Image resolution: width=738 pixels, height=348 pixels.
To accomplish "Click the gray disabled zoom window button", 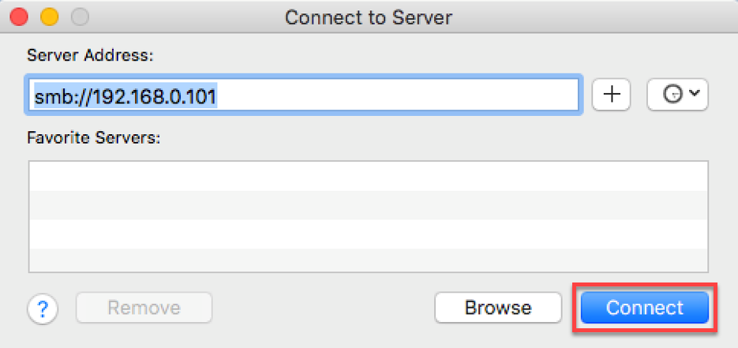I will [x=80, y=17].
